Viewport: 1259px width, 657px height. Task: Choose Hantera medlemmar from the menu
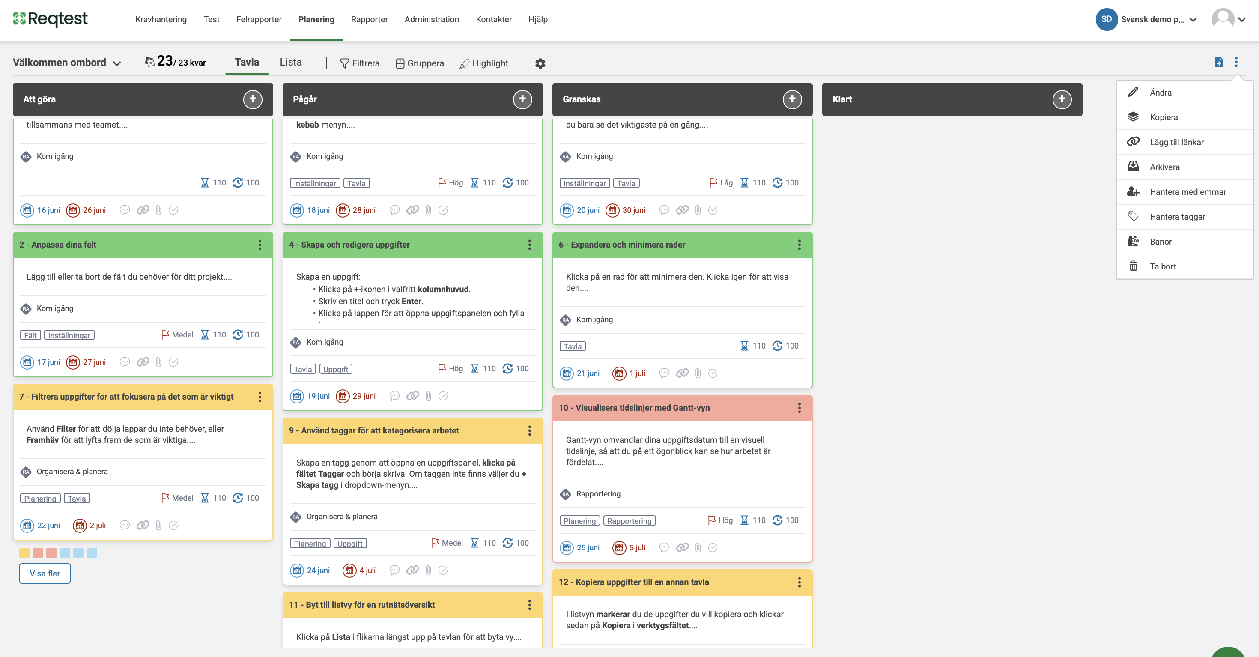point(1185,192)
